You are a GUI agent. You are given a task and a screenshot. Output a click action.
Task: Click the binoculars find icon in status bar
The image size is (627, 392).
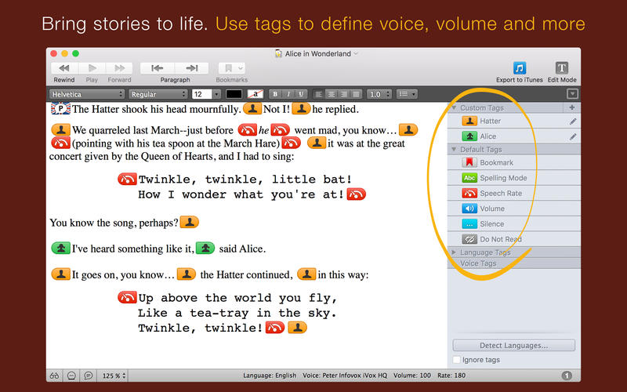54,376
